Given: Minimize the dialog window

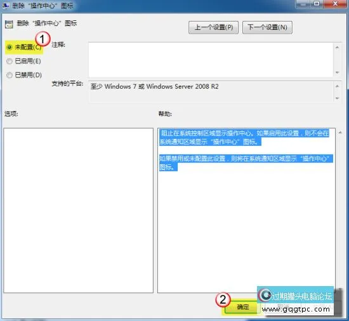Looking at the screenshot, I should (303, 4).
